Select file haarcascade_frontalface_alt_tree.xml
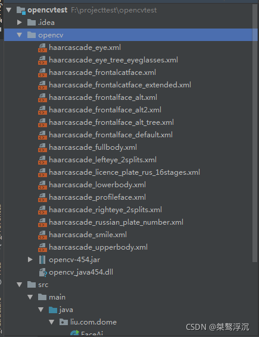This screenshot has height=337, width=259. pyautogui.click(x=111, y=122)
